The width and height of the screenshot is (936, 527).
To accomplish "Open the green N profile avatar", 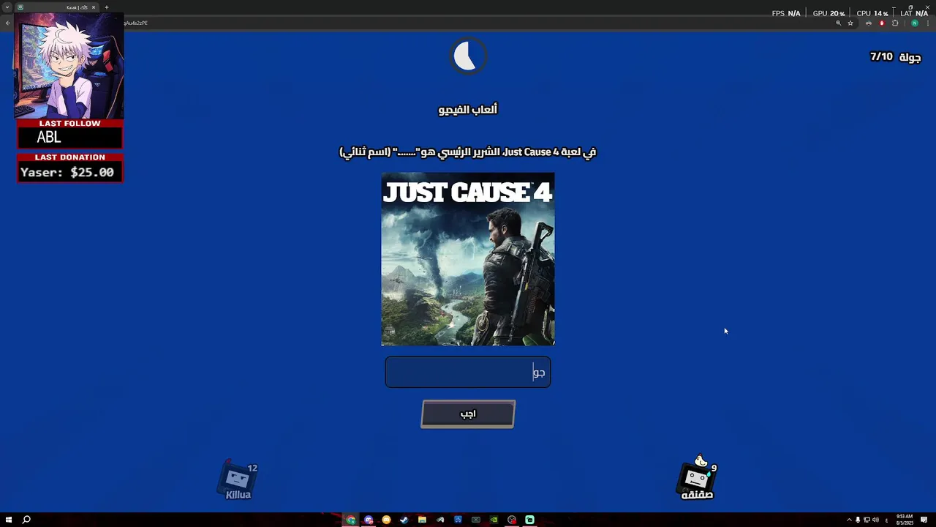I will [x=914, y=23].
